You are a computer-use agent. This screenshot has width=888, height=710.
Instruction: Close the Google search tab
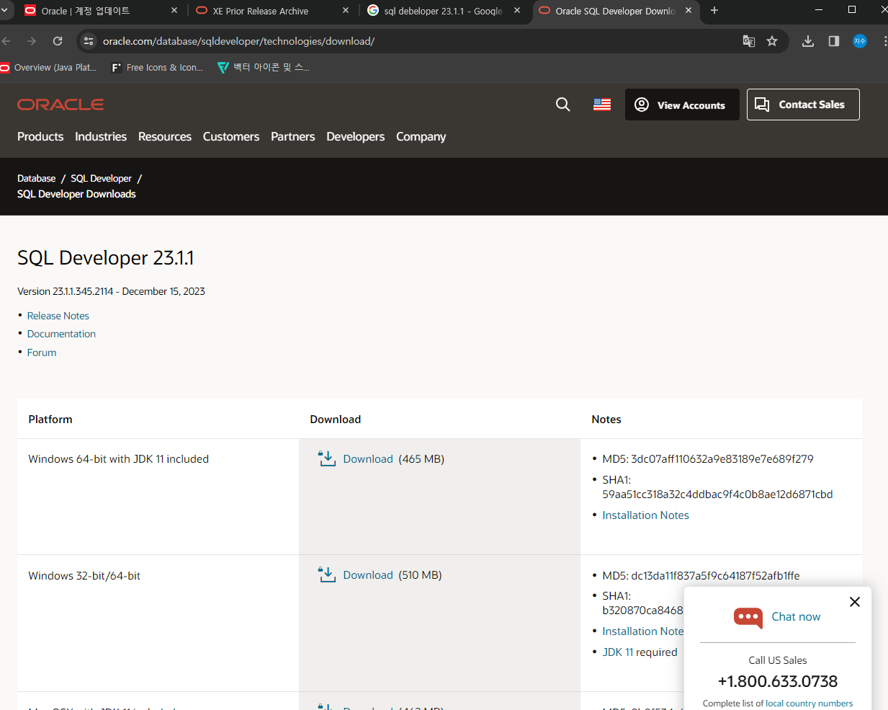[517, 10]
